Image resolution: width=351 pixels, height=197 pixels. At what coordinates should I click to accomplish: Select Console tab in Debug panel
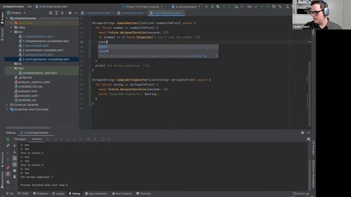pyautogui.click(x=37, y=139)
